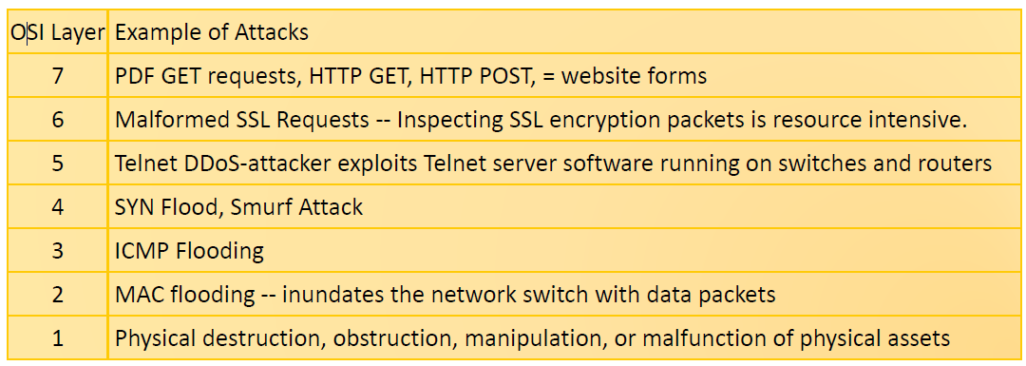The image size is (1026, 366).
Task: Click the layer 3 number cell
Action: point(58,250)
